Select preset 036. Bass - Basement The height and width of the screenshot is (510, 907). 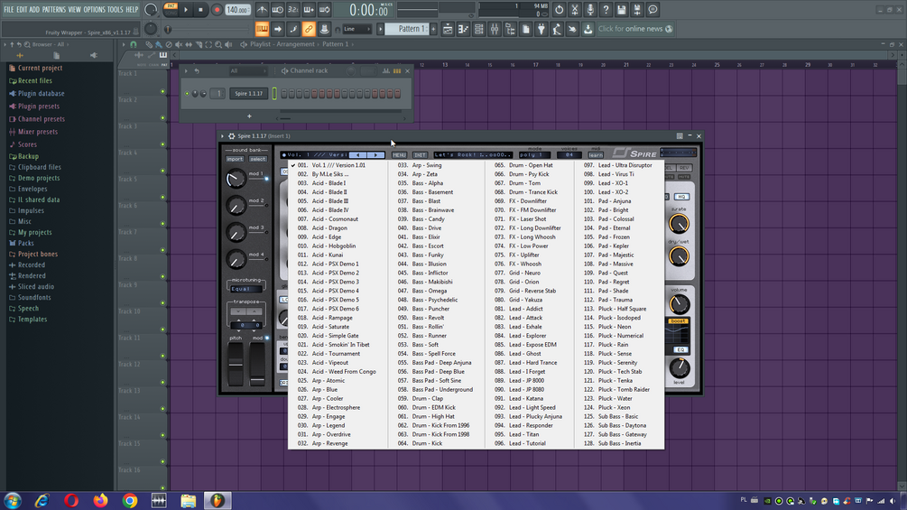pos(437,192)
